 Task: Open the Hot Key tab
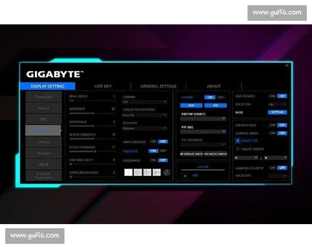pos(103,86)
